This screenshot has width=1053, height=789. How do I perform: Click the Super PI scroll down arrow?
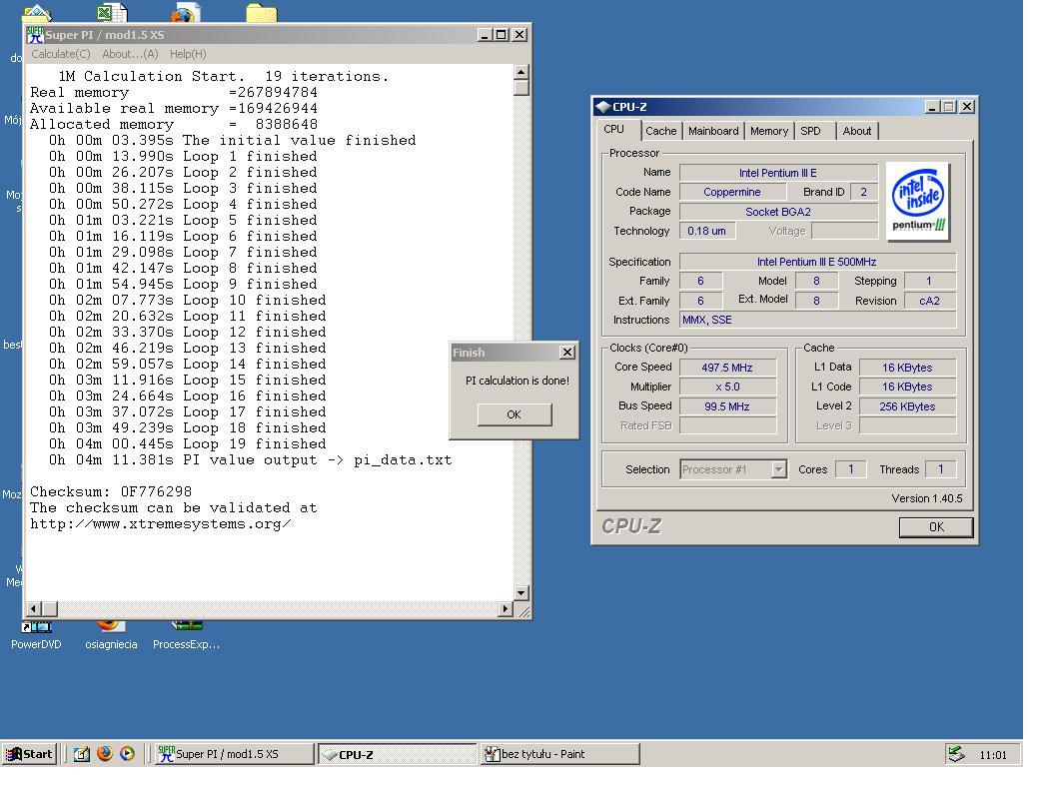[x=522, y=593]
